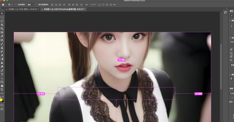Select the Hand tool
Screen dimensions: 234x122
[x=2, y=86]
